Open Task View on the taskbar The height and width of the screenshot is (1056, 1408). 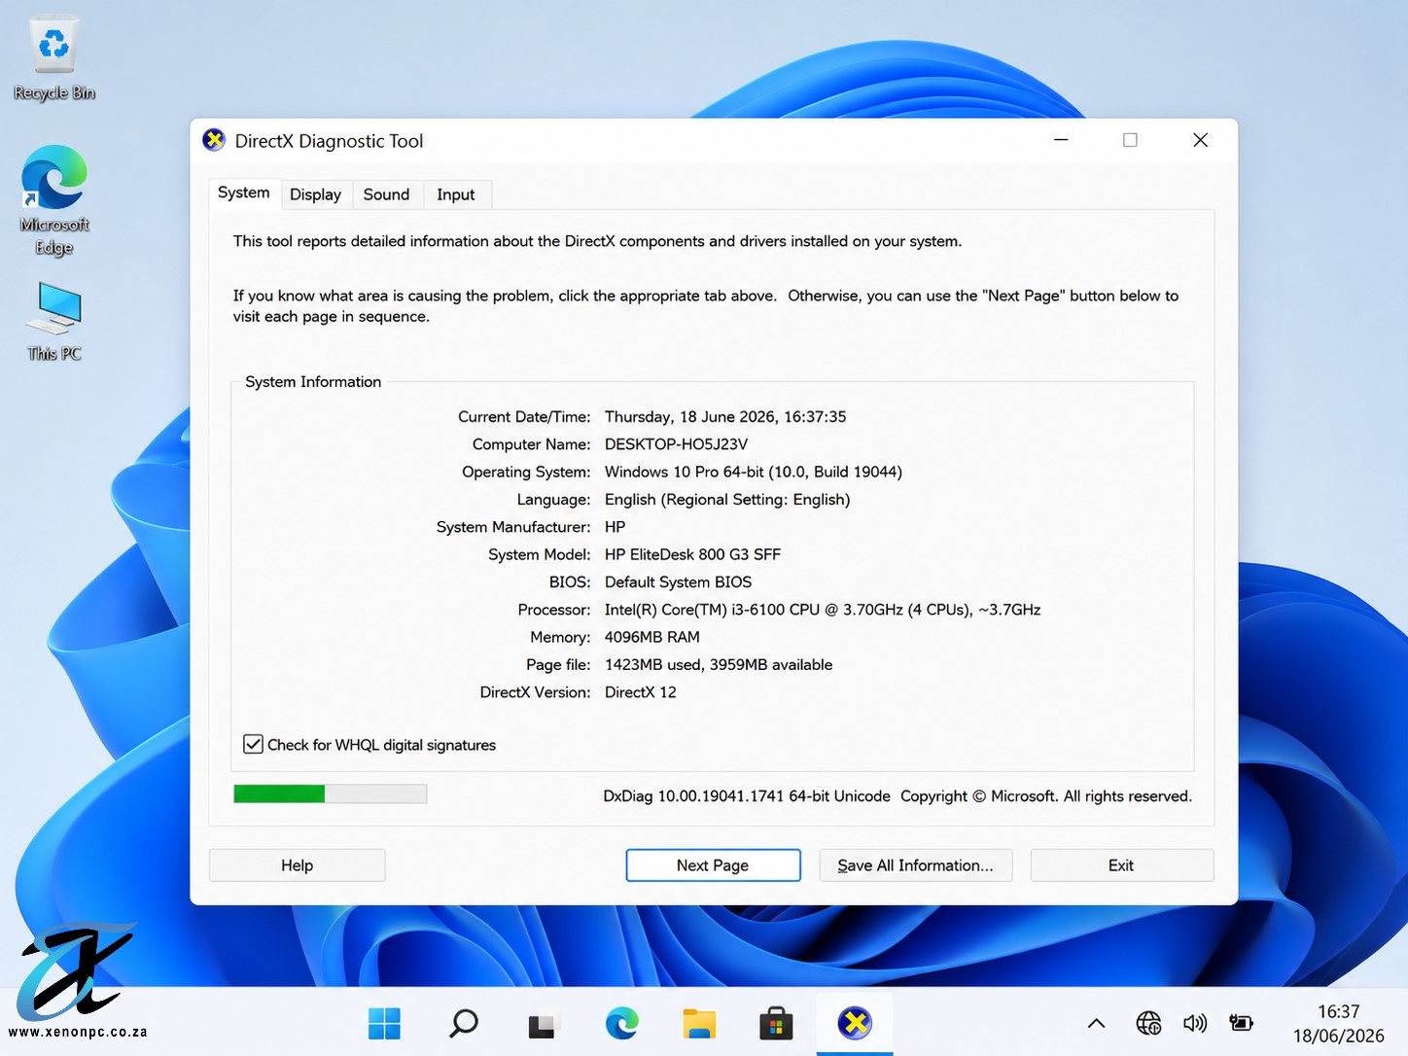pyautogui.click(x=543, y=1024)
